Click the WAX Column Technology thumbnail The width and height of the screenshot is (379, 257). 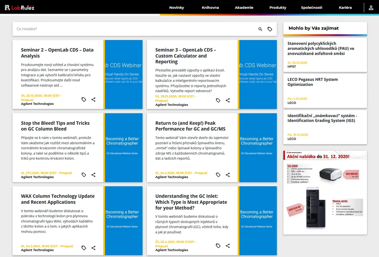(124, 220)
